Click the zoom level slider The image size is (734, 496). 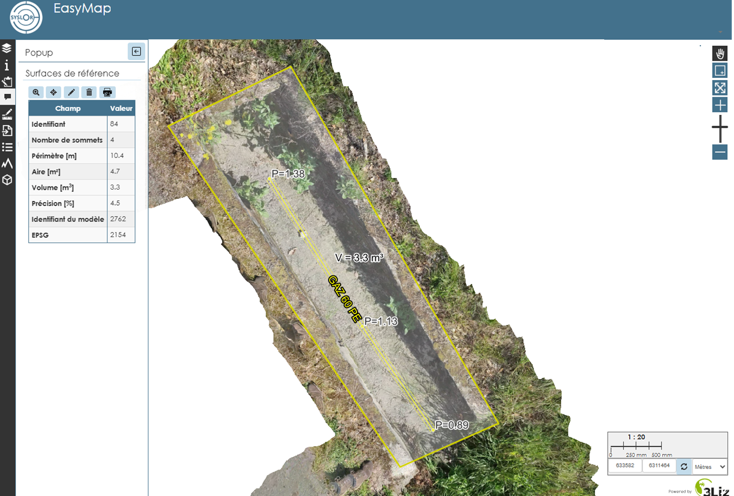pos(720,128)
